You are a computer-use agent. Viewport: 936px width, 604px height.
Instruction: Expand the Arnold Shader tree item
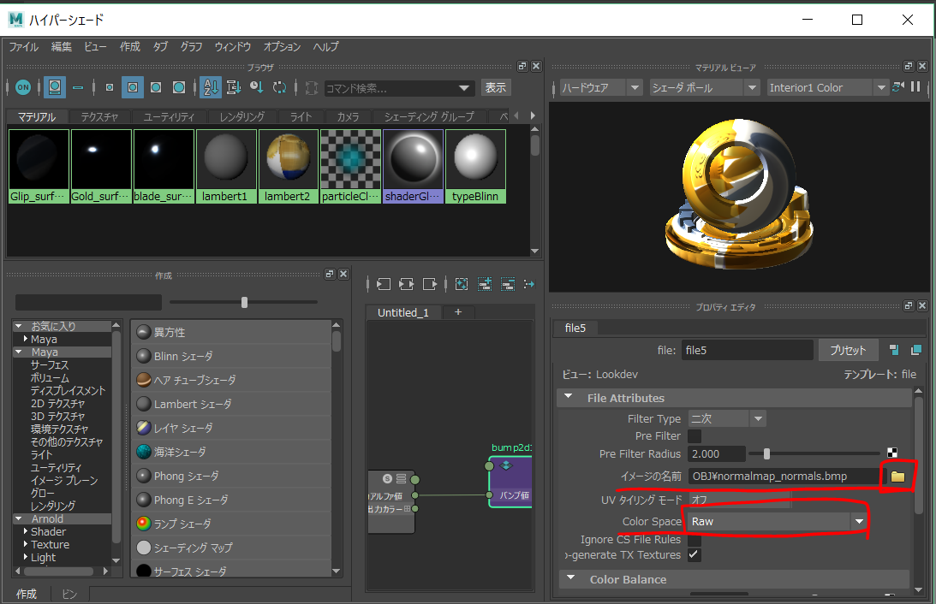(x=26, y=530)
